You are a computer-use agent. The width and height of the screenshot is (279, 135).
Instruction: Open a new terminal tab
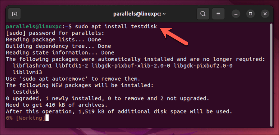tap(15, 14)
